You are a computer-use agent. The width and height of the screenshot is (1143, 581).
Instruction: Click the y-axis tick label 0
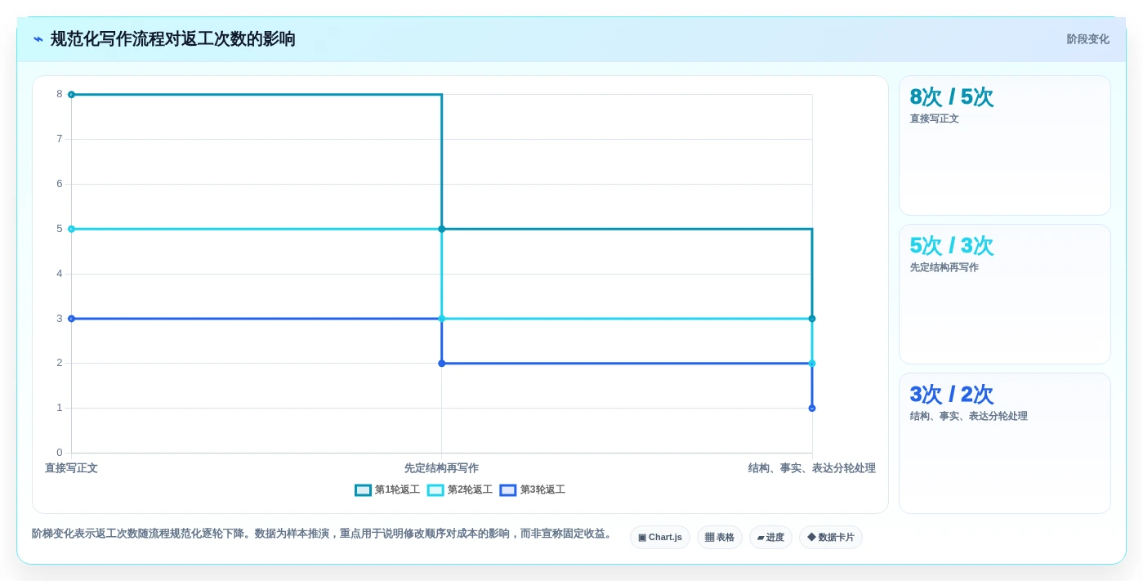click(x=60, y=453)
